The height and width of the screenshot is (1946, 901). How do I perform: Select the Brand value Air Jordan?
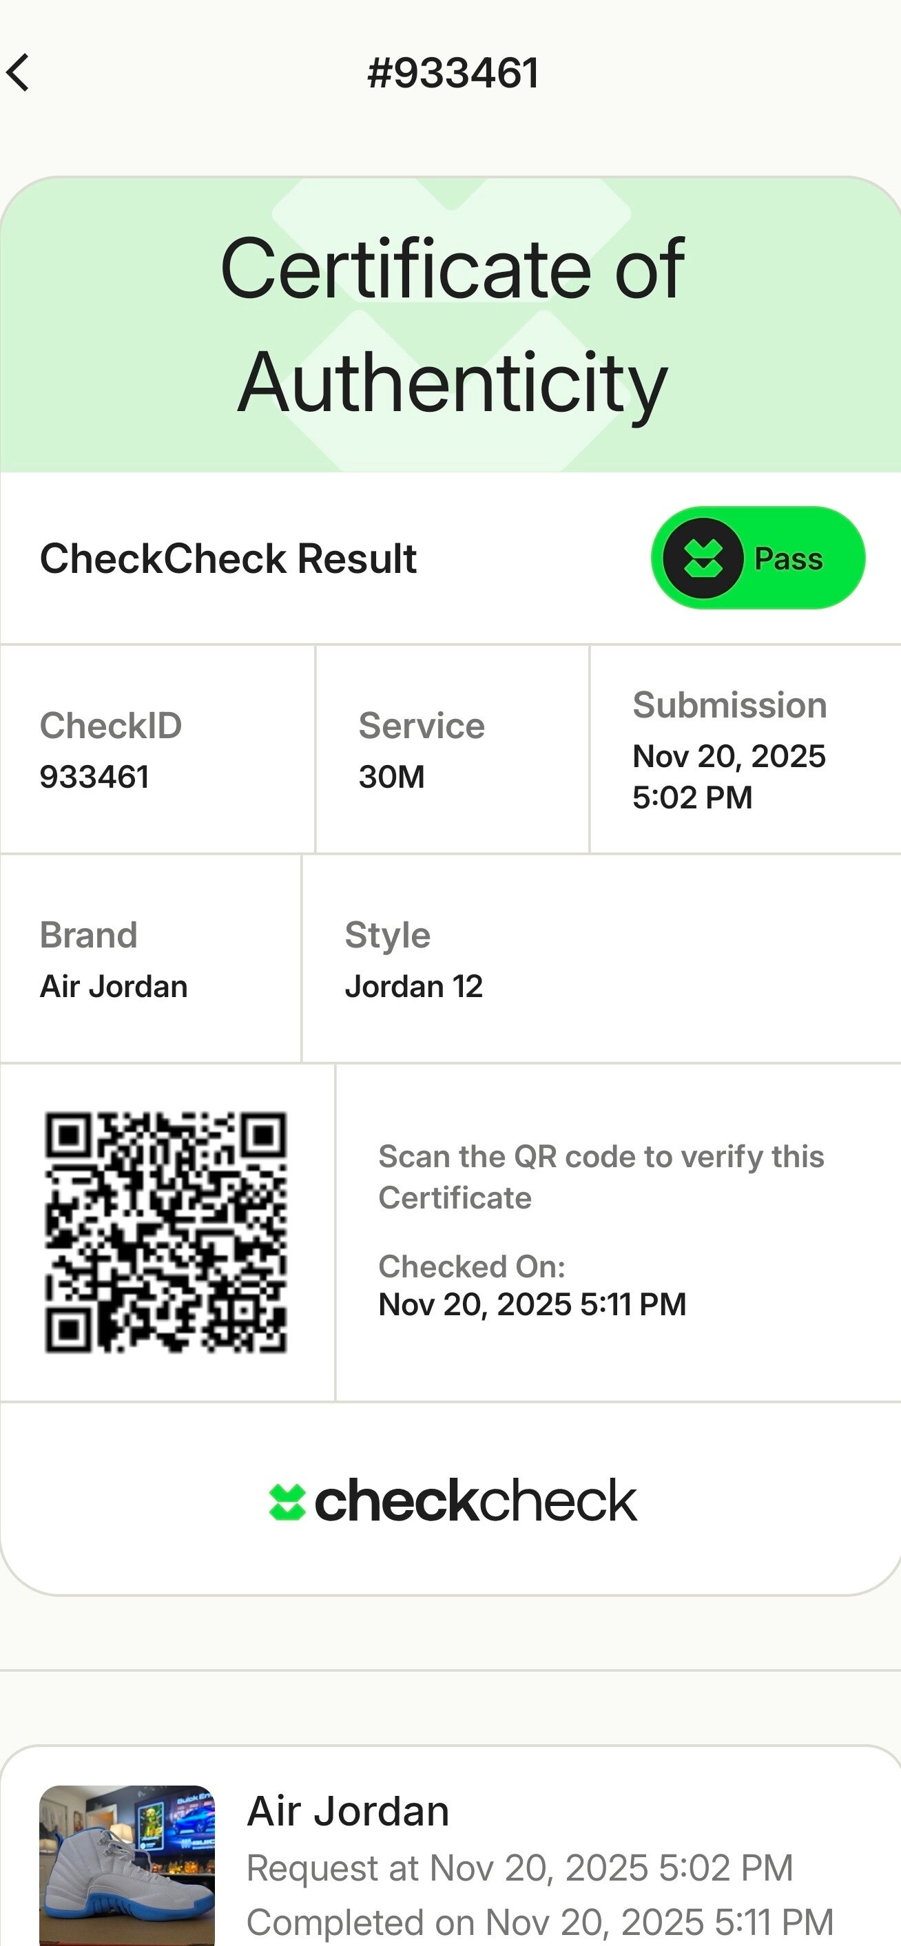coord(114,987)
